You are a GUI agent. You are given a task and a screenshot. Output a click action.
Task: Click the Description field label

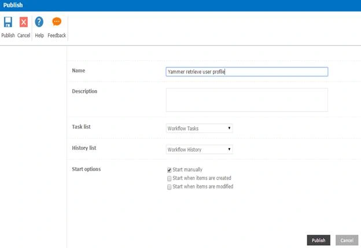point(84,91)
